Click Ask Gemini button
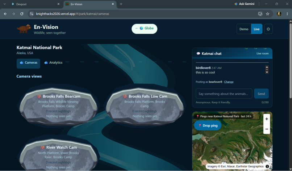The width and height of the screenshot is (292, 171). (244, 4)
